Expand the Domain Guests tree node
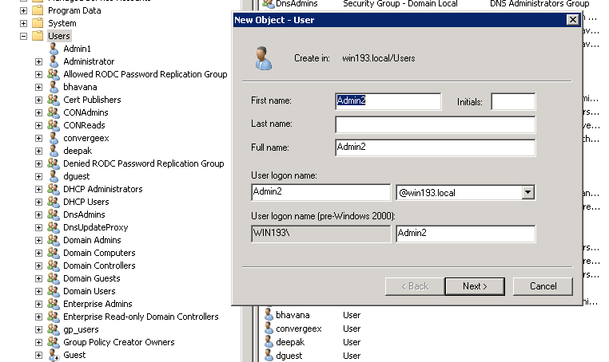The image size is (609, 362). [x=38, y=278]
